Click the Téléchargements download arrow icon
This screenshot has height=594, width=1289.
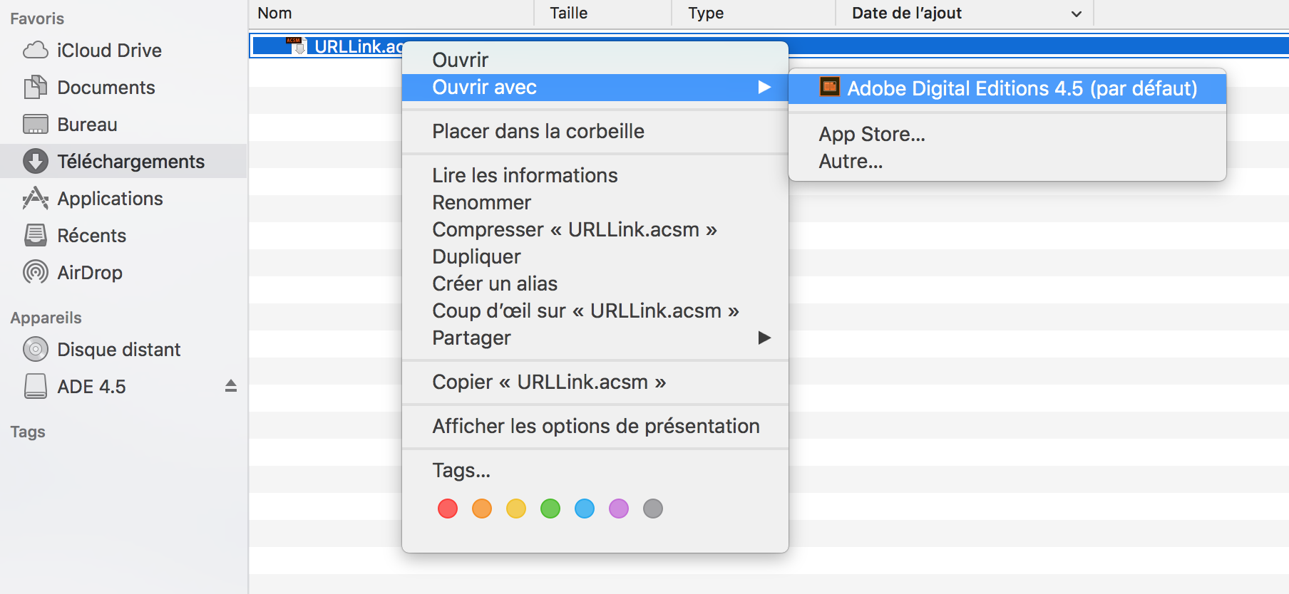coord(36,162)
